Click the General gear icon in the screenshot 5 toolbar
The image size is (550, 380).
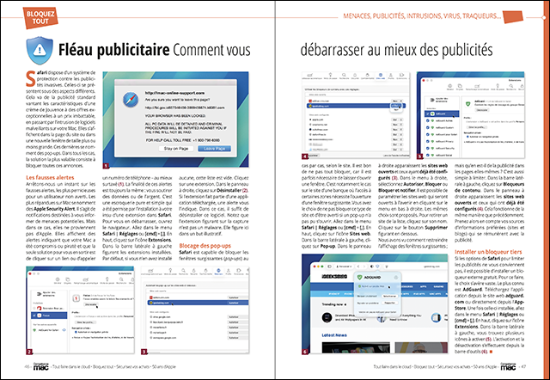tap(449, 86)
